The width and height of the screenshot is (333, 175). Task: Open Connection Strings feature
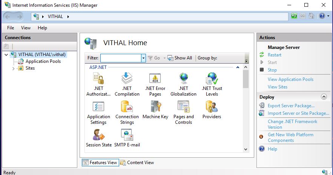pos(127,113)
